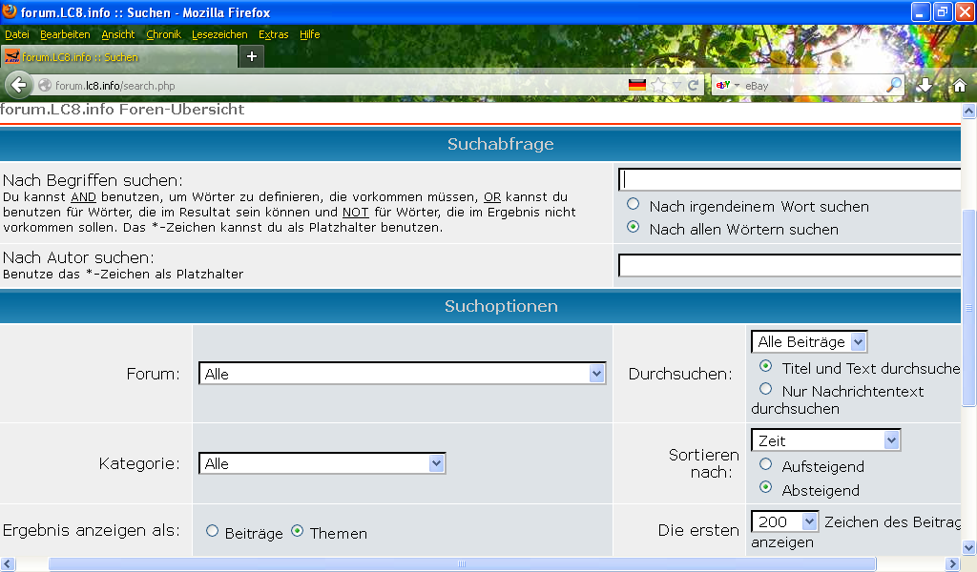The image size is (977, 572).
Task: Select 'Aufsteigend' sort order radio button
Action: tap(765, 465)
